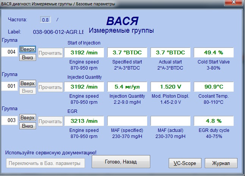Click Вверх button for group 001

tap(28, 83)
